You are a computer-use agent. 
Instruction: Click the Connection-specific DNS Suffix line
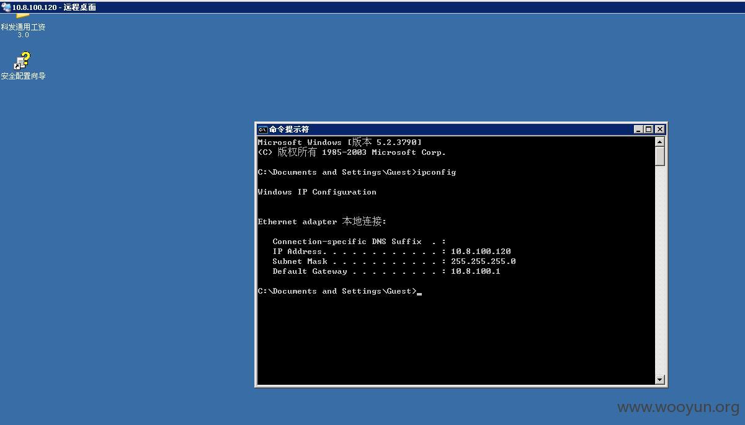[359, 242]
